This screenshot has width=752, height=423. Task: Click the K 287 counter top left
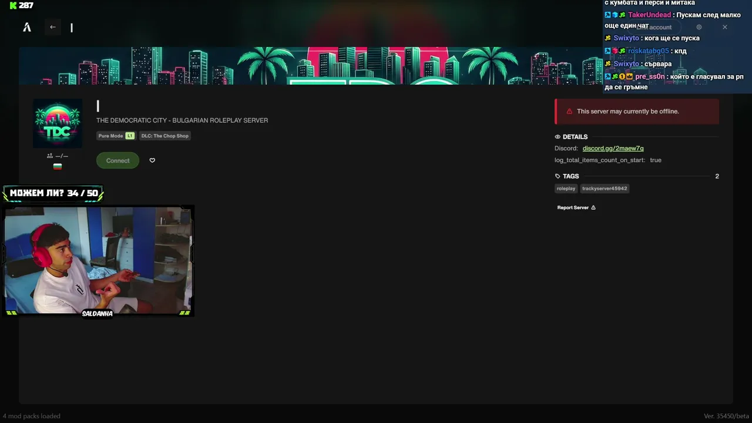(x=22, y=5)
